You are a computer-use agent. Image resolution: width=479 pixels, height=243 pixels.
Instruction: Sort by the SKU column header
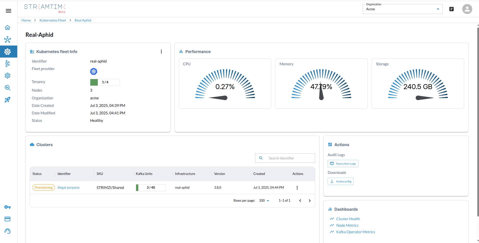100,174
